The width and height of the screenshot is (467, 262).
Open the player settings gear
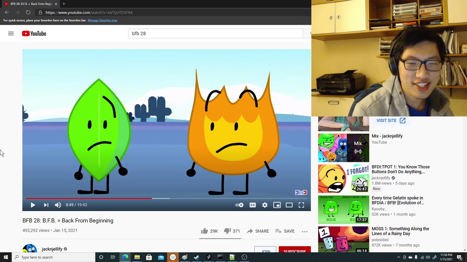265,205
